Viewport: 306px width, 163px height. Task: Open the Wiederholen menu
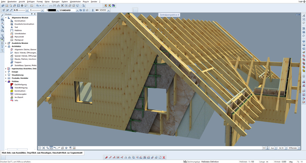(75, 2)
